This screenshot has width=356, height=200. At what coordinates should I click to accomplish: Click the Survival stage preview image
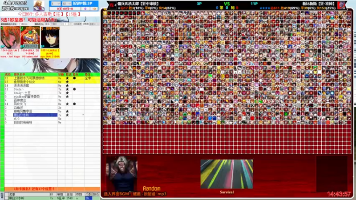coord(227,174)
